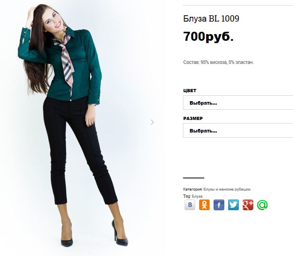
Task: Share via the green Mail.ru @ icon
Action: point(262,205)
